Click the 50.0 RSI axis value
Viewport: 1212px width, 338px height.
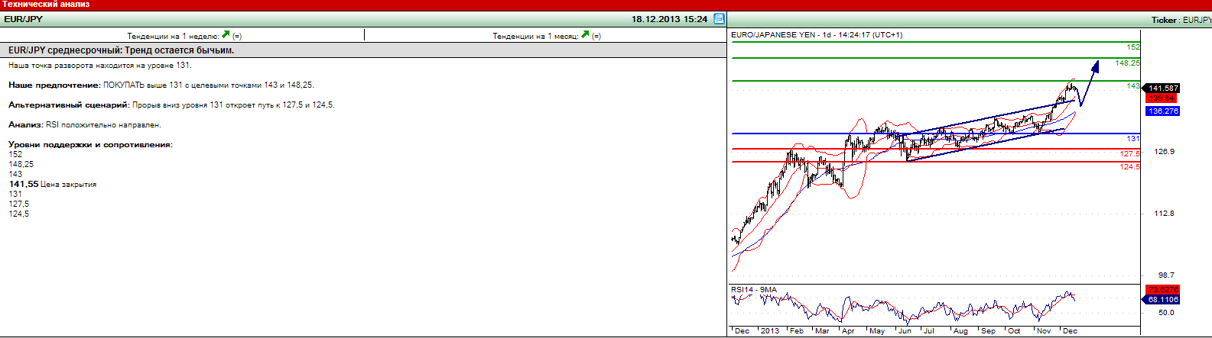[1166, 313]
